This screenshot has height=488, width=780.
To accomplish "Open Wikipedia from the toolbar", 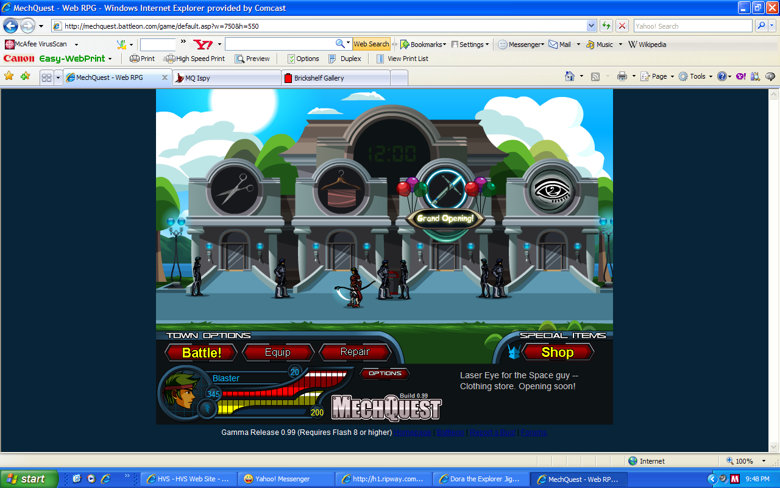I will coord(647,45).
